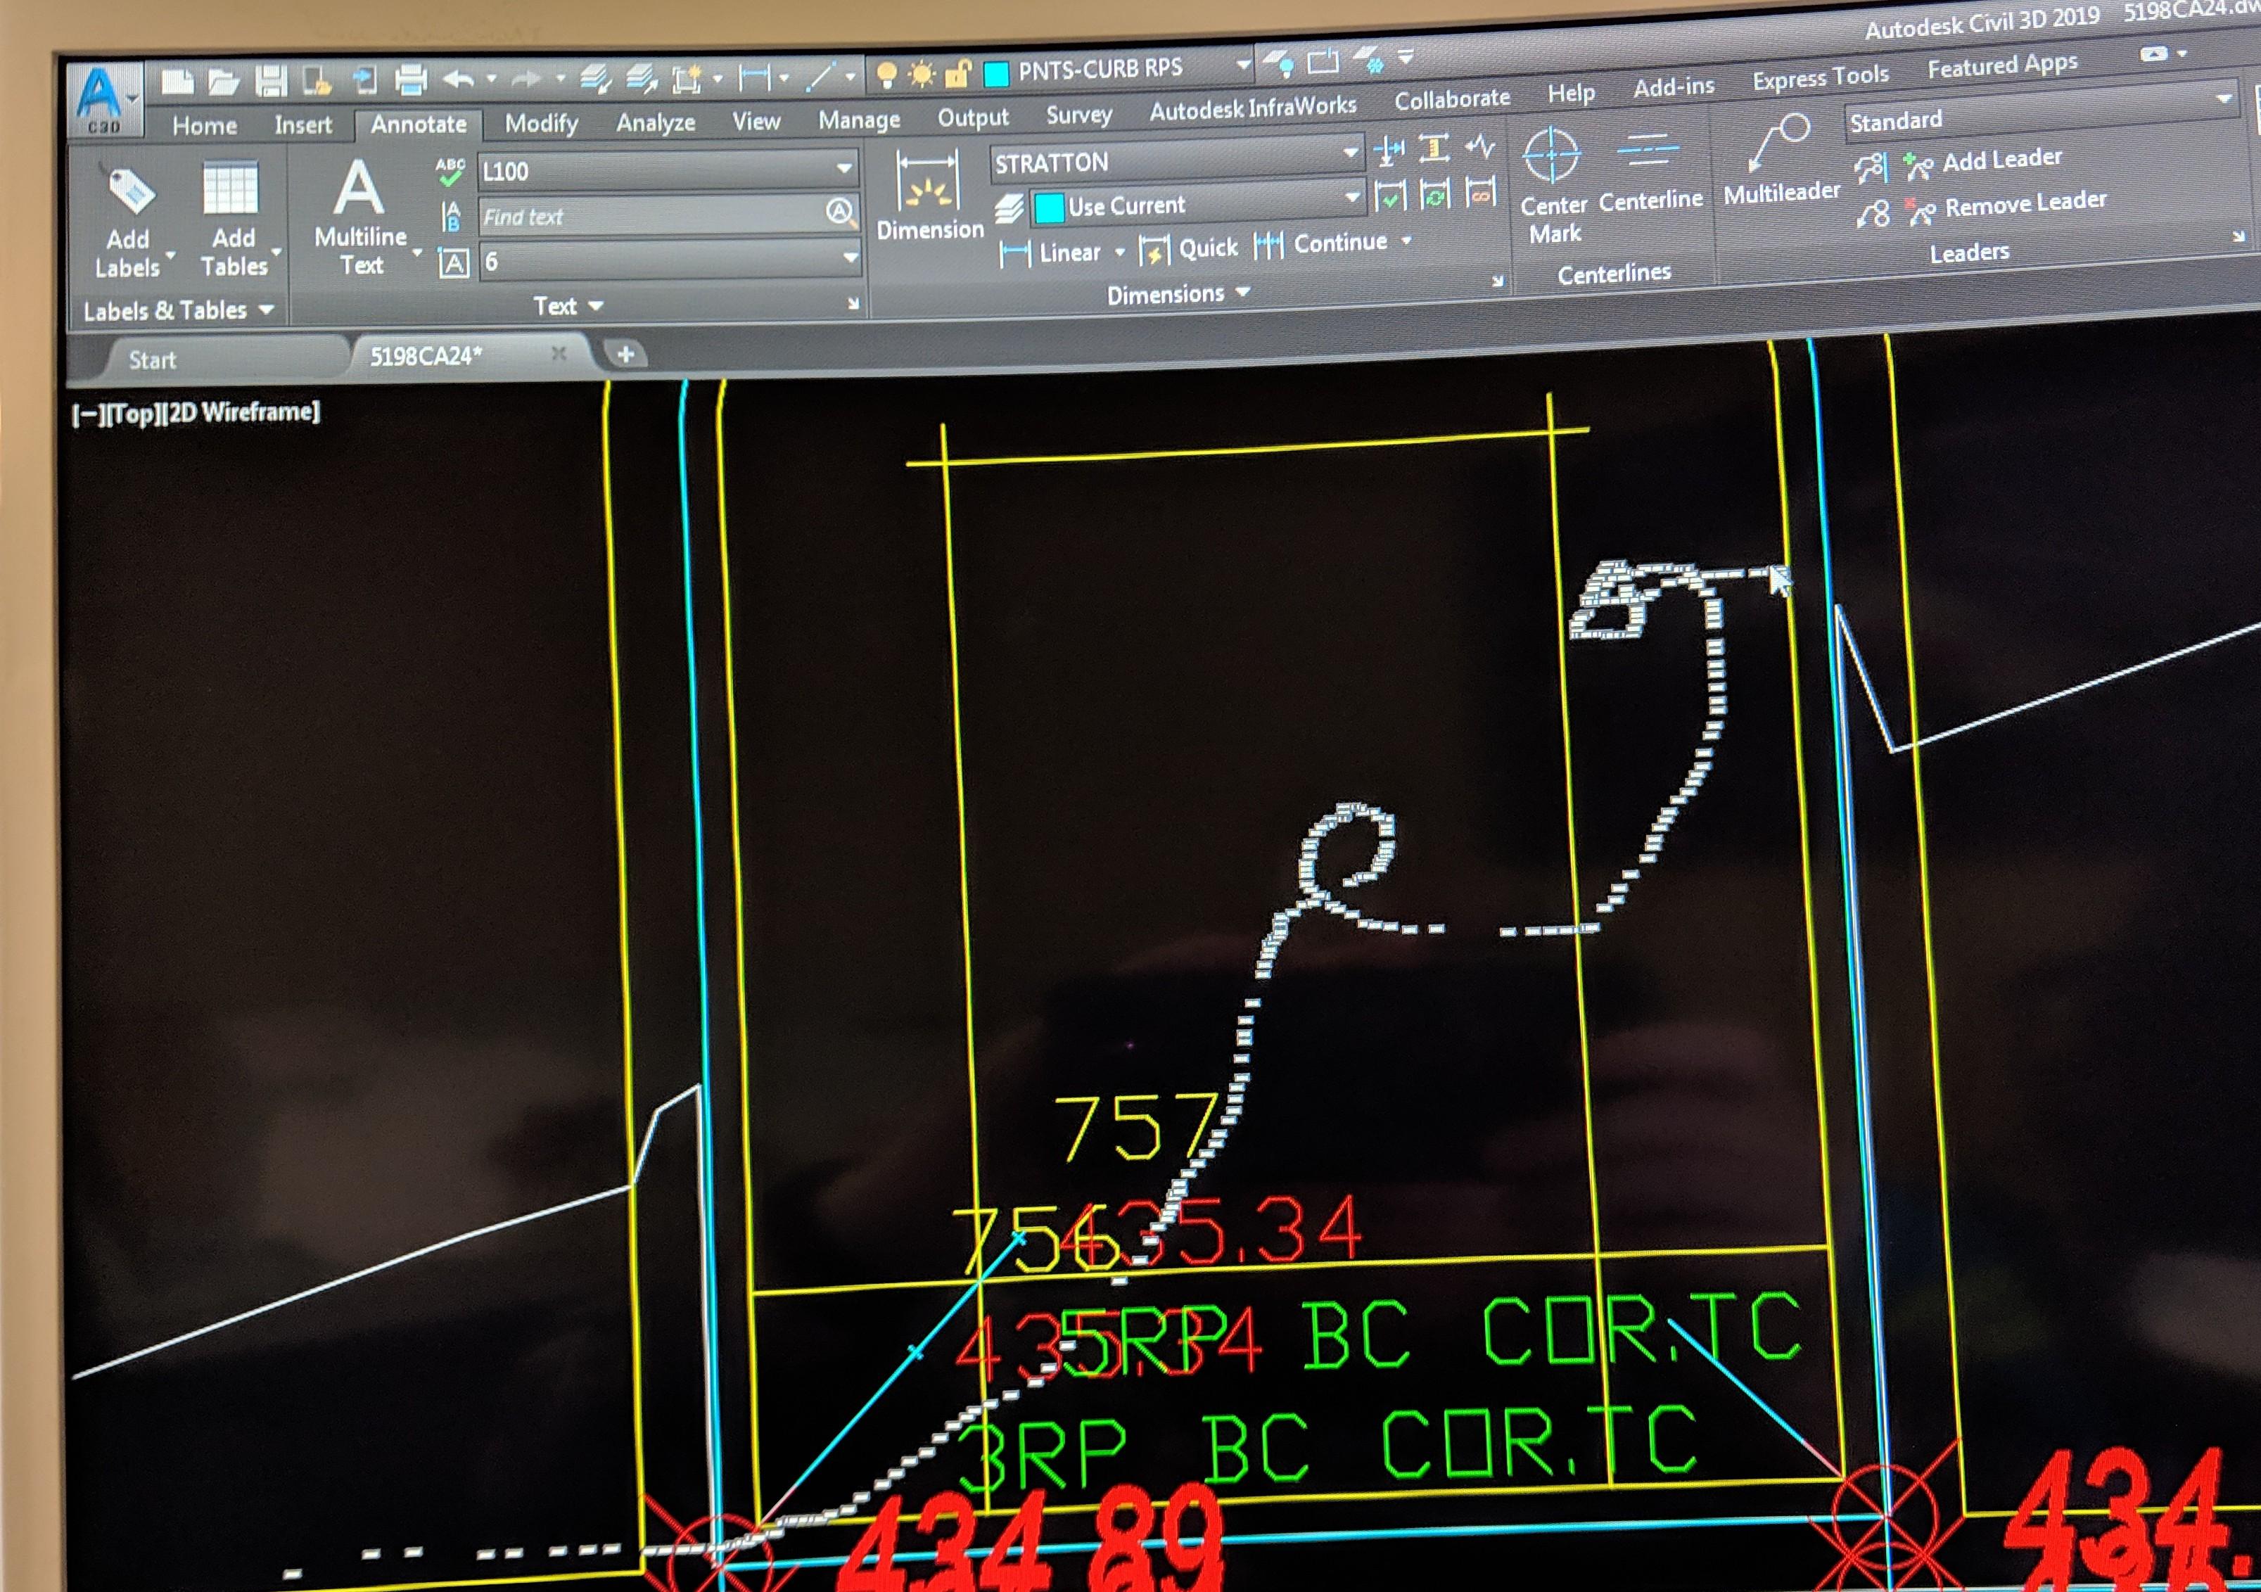Click the Linear dimension button
Image resolution: width=2261 pixels, height=1592 pixels.
click(x=1050, y=253)
